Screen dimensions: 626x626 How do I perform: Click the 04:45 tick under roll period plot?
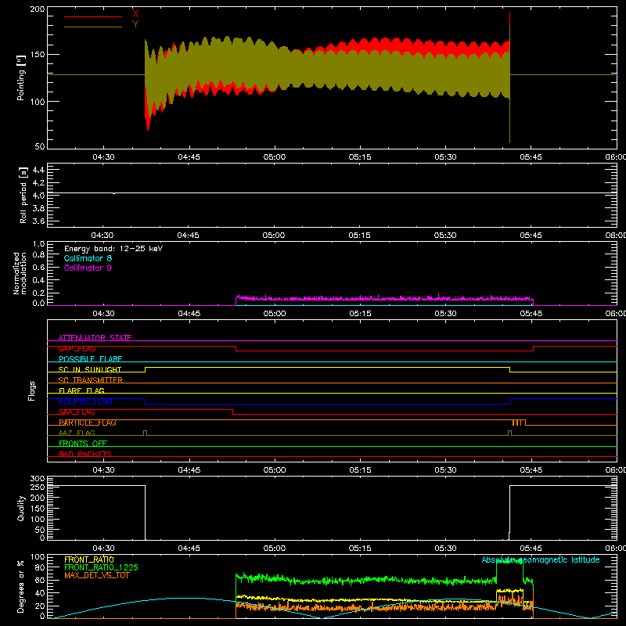[x=189, y=236]
